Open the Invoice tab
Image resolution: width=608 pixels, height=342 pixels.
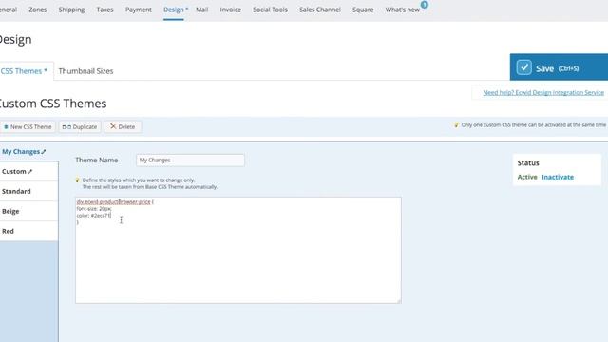point(230,9)
